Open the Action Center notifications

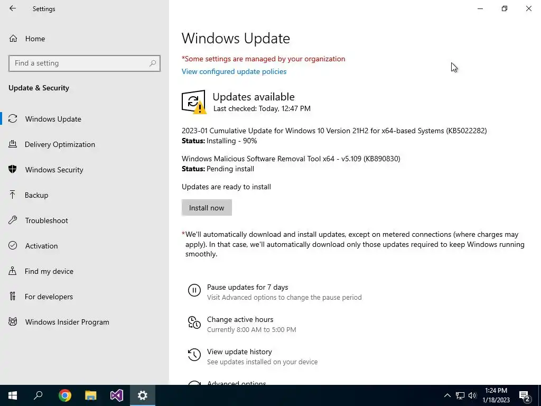tap(525, 396)
